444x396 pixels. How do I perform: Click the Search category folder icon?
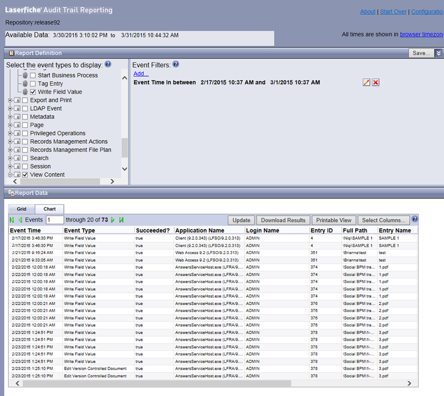17,158
